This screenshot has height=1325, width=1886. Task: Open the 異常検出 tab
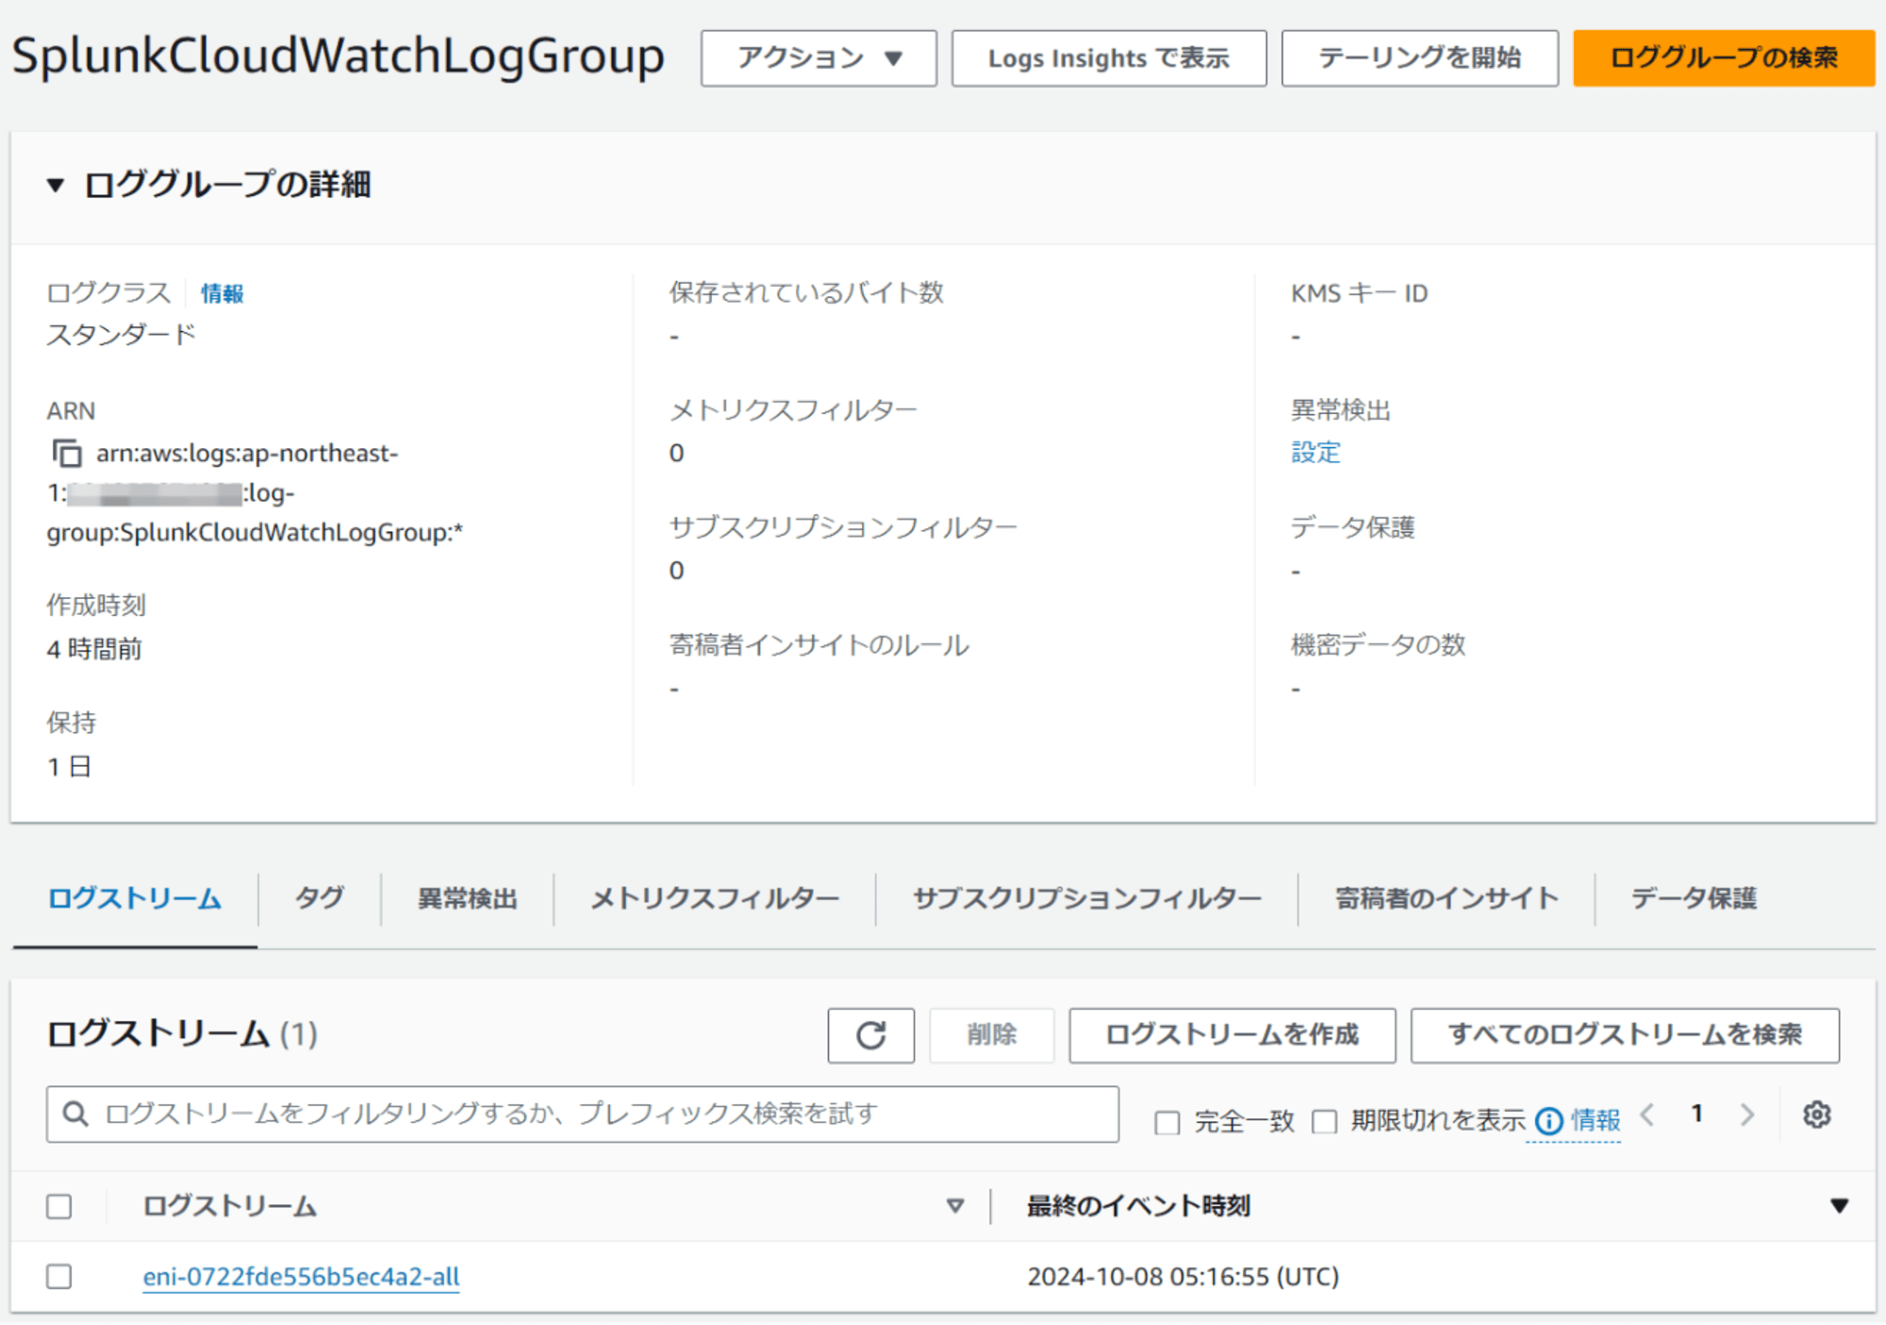[x=468, y=899]
